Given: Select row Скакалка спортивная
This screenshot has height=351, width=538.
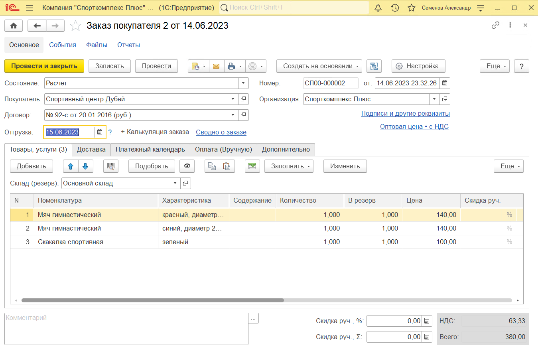Looking at the screenshot, I should click(266, 242).
